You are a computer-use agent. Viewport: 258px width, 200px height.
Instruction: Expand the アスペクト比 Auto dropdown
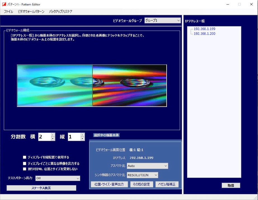pyautogui.click(x=147, y=166)
